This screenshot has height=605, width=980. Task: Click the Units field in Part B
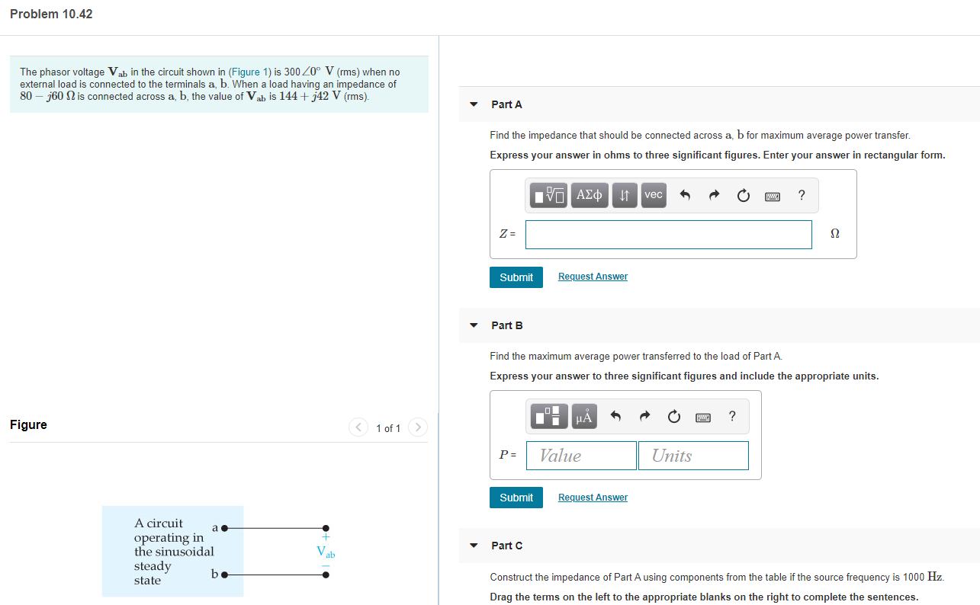click(x=692, y=455)
